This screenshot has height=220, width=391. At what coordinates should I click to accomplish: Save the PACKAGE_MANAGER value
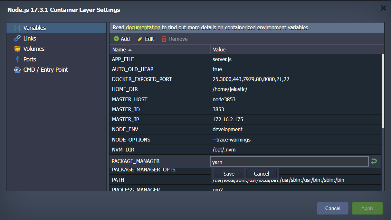point(229,173)
